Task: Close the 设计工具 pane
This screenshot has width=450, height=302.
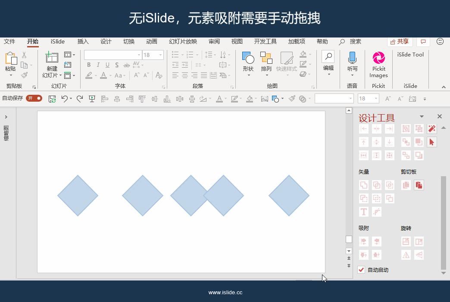Action: click(x=439, y=116)
